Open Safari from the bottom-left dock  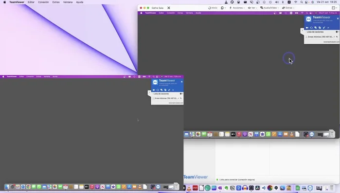click(x=23, y=187)
